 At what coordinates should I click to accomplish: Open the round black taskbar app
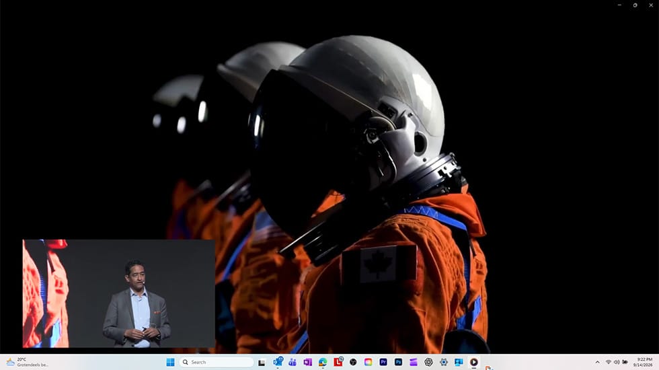tap(353, 362)
